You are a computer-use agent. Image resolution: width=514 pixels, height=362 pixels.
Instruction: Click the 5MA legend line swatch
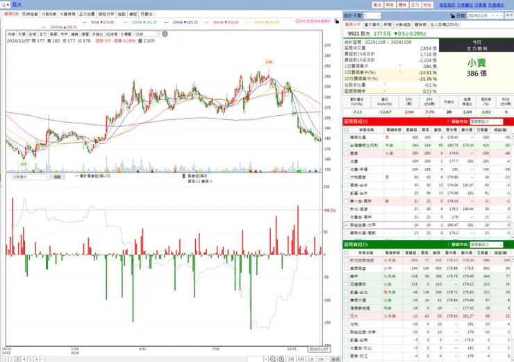(85, 22)
